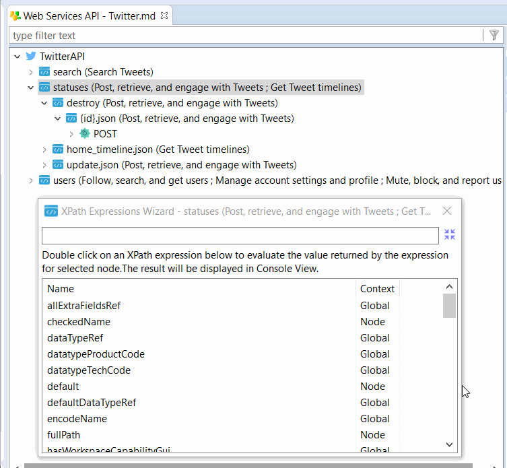Select the checkedName expression
Image resolution: width=507 pixels, height=468 pixels.
(x=79, y=322)
